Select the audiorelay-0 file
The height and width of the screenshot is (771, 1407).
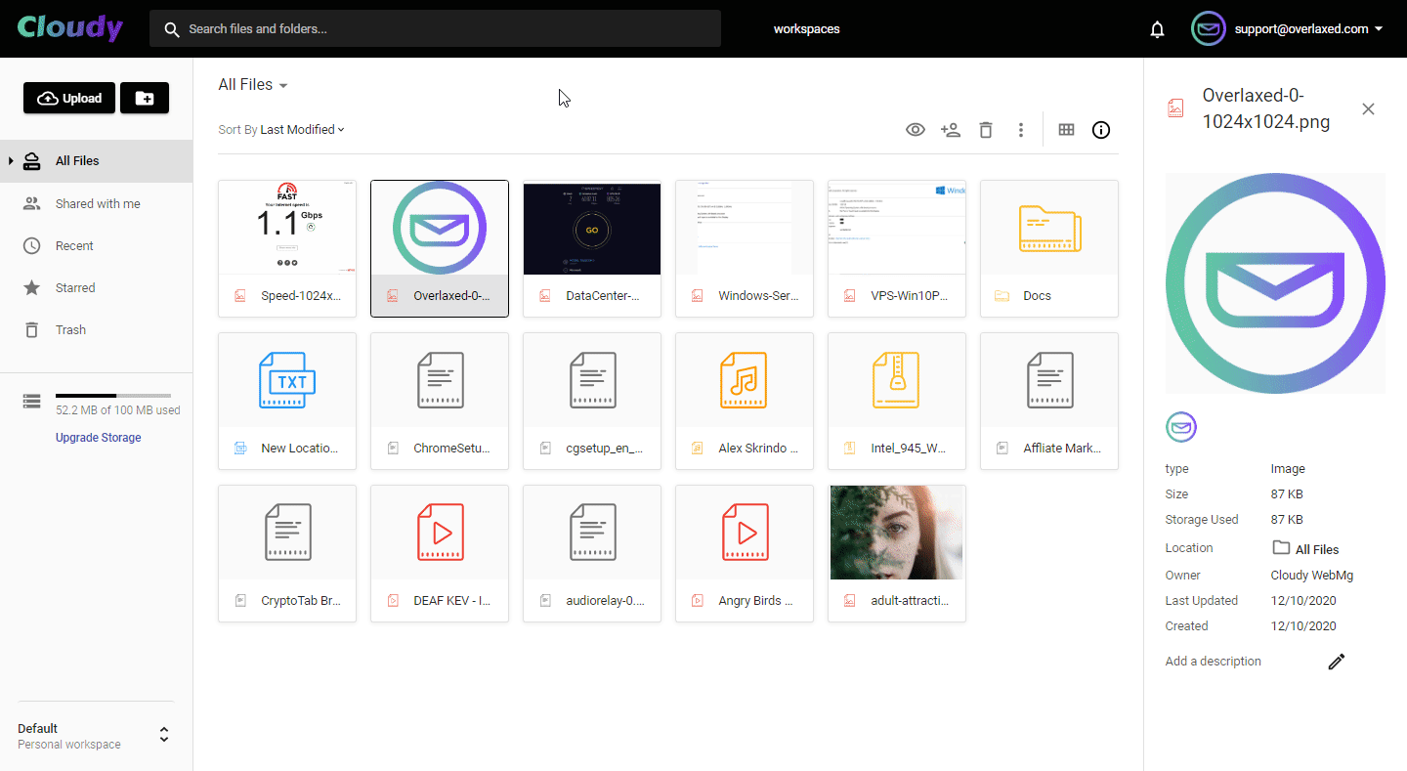[592, 553]
